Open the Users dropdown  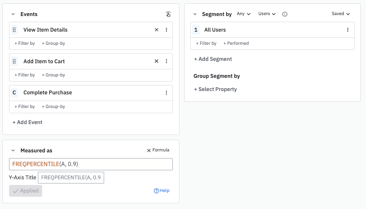click(x=267, y=14)
